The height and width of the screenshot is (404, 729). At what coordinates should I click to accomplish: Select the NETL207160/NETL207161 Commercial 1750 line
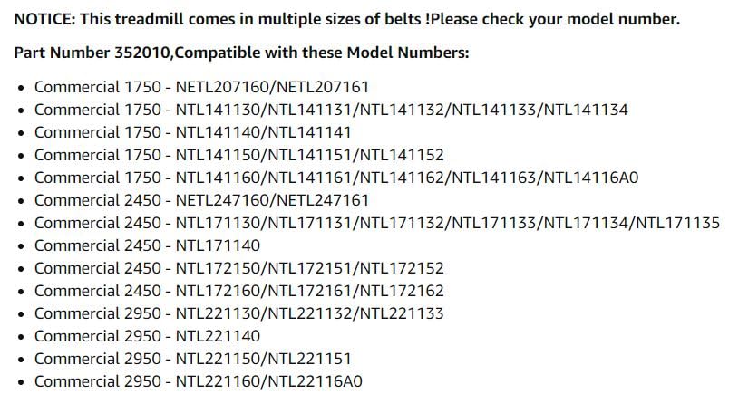(x=202, y=87)
